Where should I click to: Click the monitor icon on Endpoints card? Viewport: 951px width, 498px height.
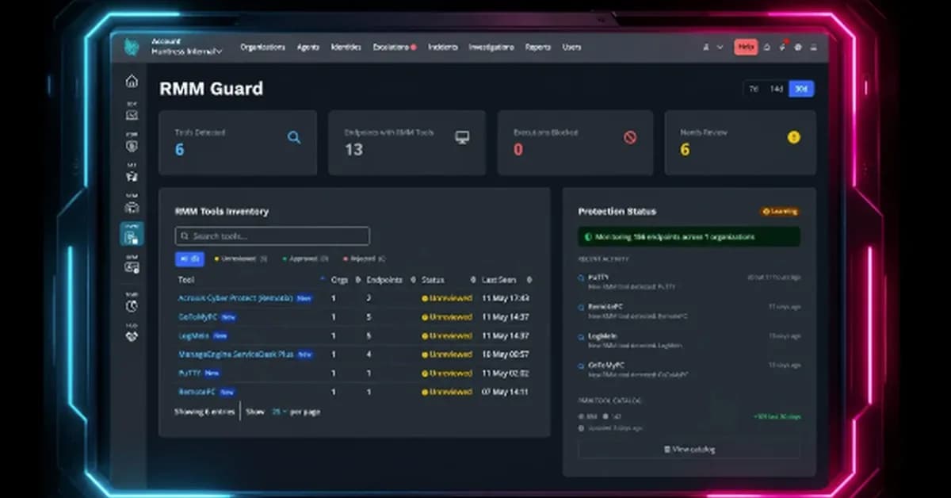pyautogui.click(x=462, y=137)
